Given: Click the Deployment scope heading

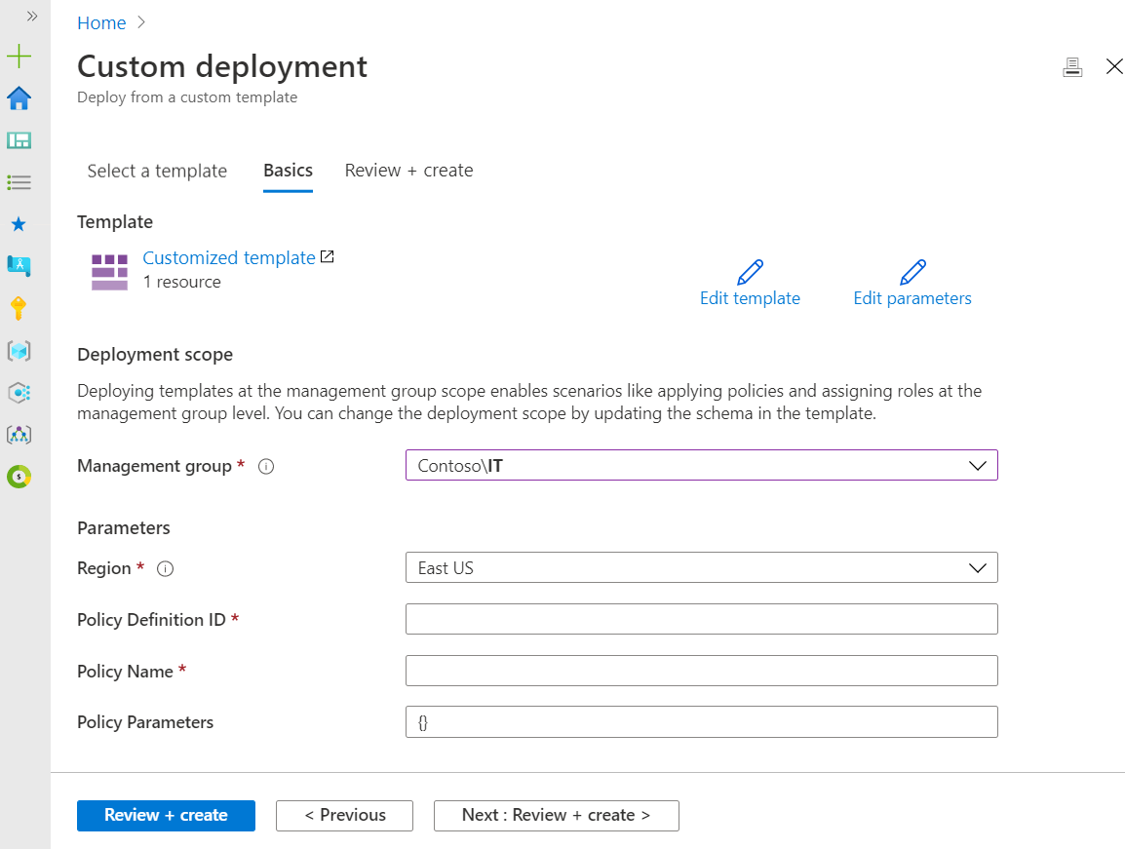Looking at the screenshot, I should click(x=155, y=355).
